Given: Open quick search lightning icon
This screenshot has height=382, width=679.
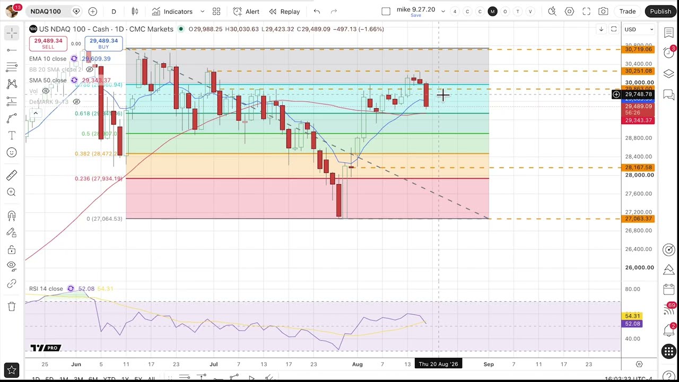Looking at the screenshot, I should 552,11.
